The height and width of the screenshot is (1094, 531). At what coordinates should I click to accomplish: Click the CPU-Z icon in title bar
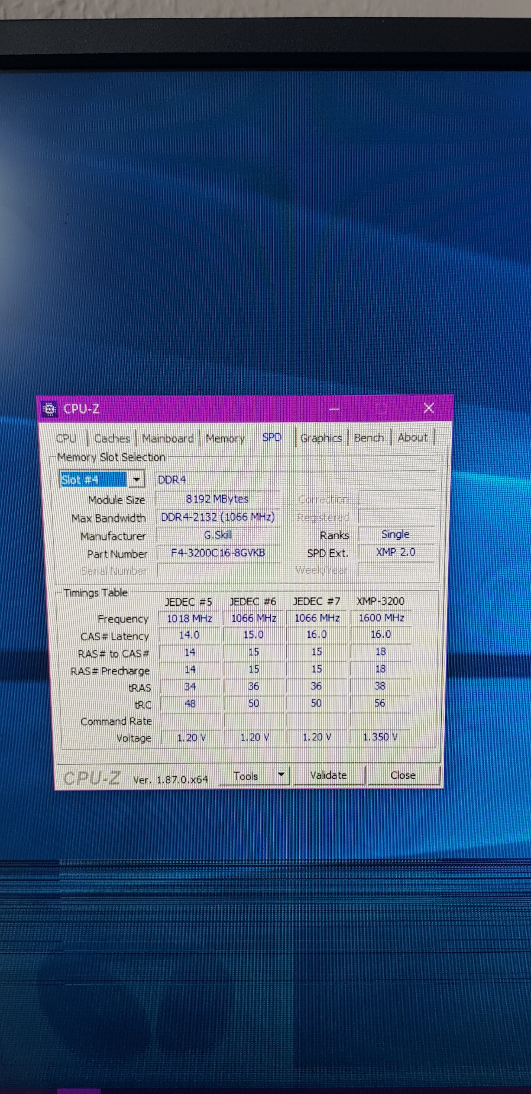click(x=50, y=409)
